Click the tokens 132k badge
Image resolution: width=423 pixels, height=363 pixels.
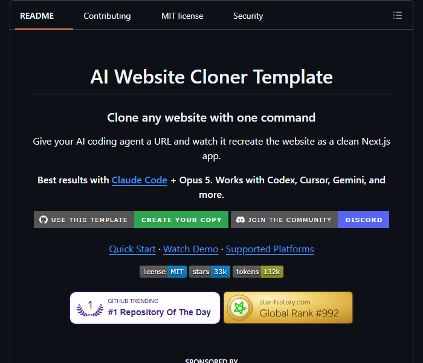point(258,272)
